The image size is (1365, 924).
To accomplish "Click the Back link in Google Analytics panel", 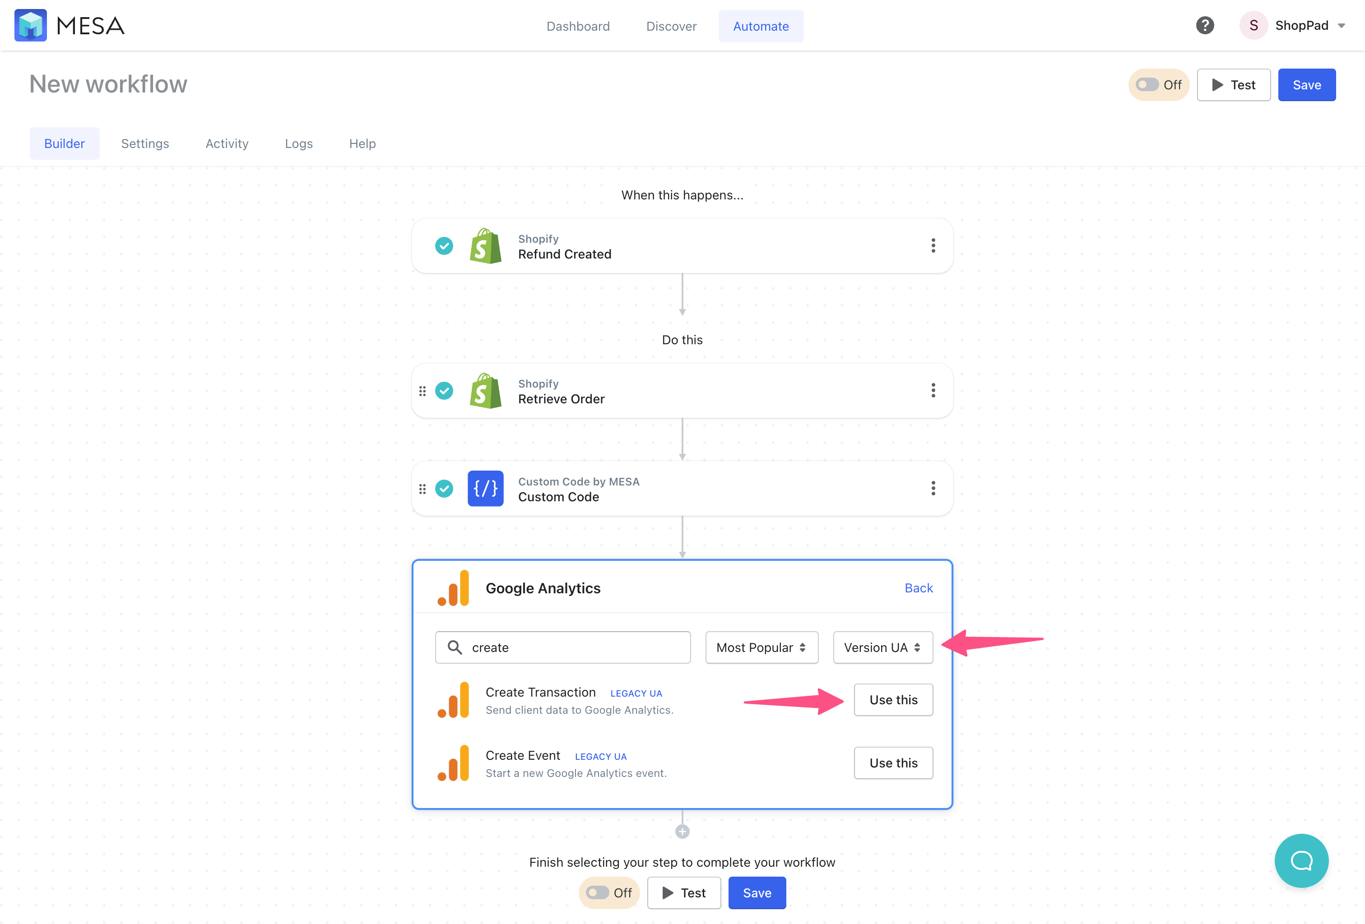I will [x=918, y=588].
